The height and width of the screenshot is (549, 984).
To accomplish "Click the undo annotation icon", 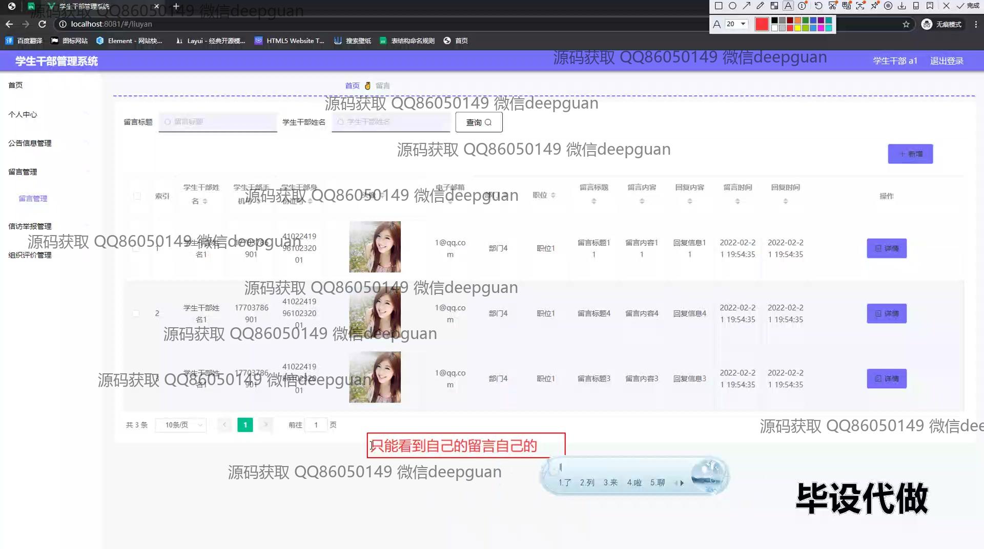I will point(818,6).
